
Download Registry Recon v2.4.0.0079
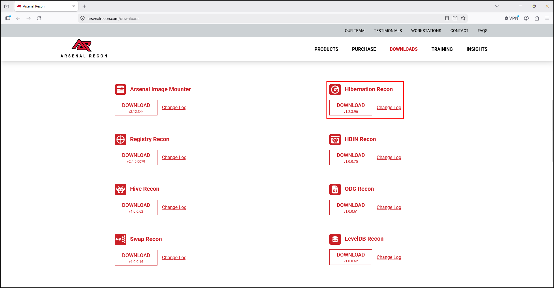[x=136, y=158]
